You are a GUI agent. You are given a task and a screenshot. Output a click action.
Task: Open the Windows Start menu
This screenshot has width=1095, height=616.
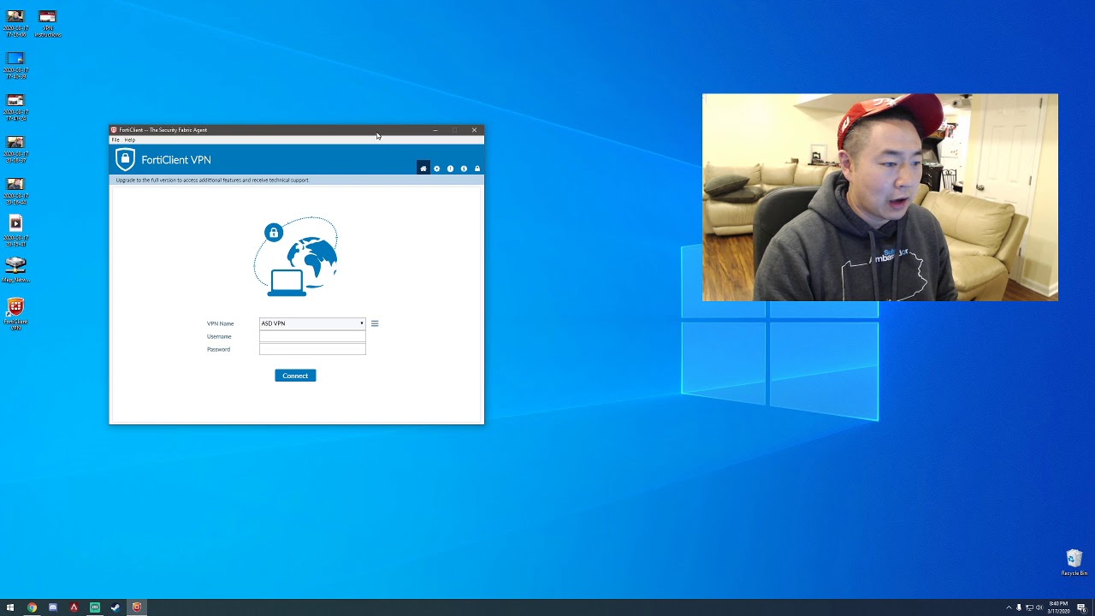pyautogui.click(x=10, y=607)
